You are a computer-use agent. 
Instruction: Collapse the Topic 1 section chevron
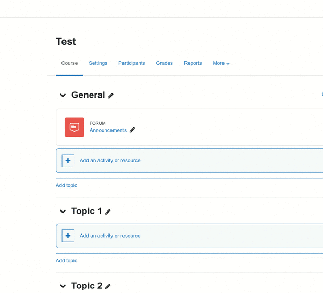coord(63,212)
